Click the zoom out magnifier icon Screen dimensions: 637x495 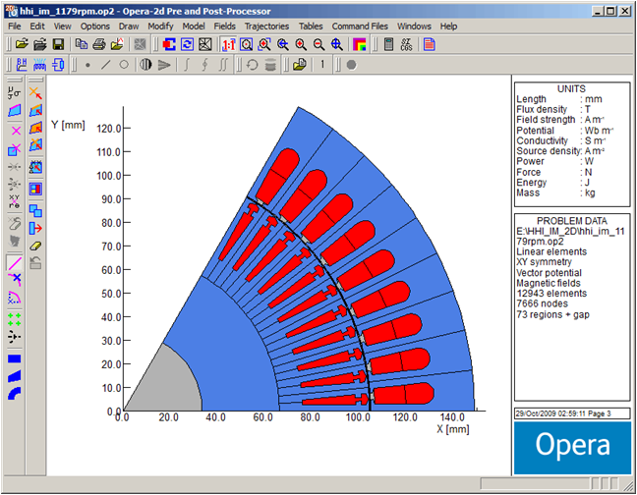(x=318, y=44)
